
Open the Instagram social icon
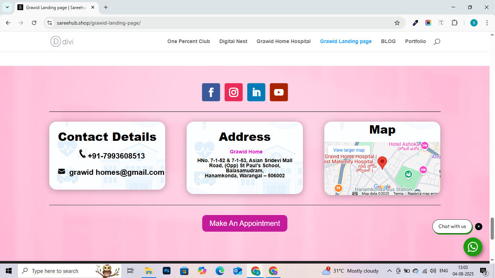[x=234, y=92]
